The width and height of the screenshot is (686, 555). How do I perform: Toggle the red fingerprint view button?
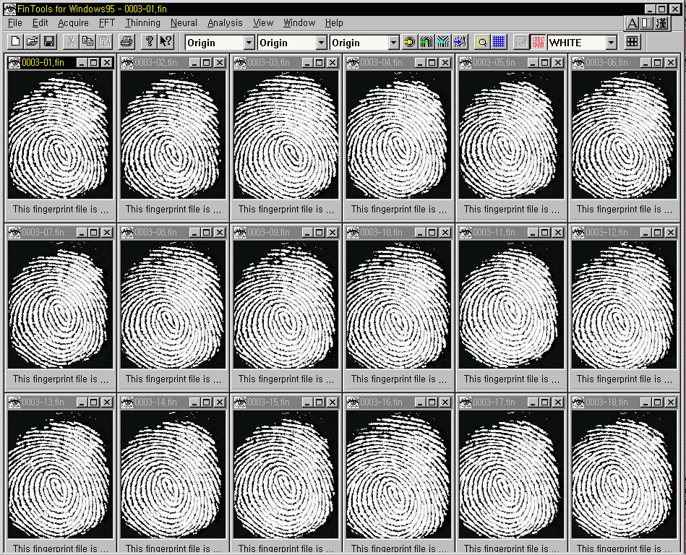538,42
